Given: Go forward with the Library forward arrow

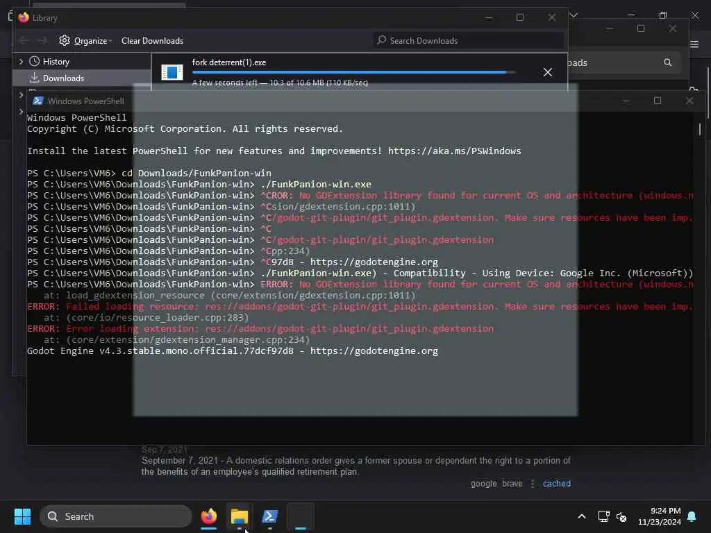Looking at the screenshot, I should (42, 41).
